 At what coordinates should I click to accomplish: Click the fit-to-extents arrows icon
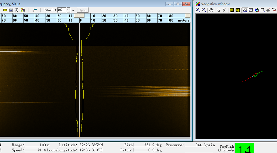click(251, 10)
